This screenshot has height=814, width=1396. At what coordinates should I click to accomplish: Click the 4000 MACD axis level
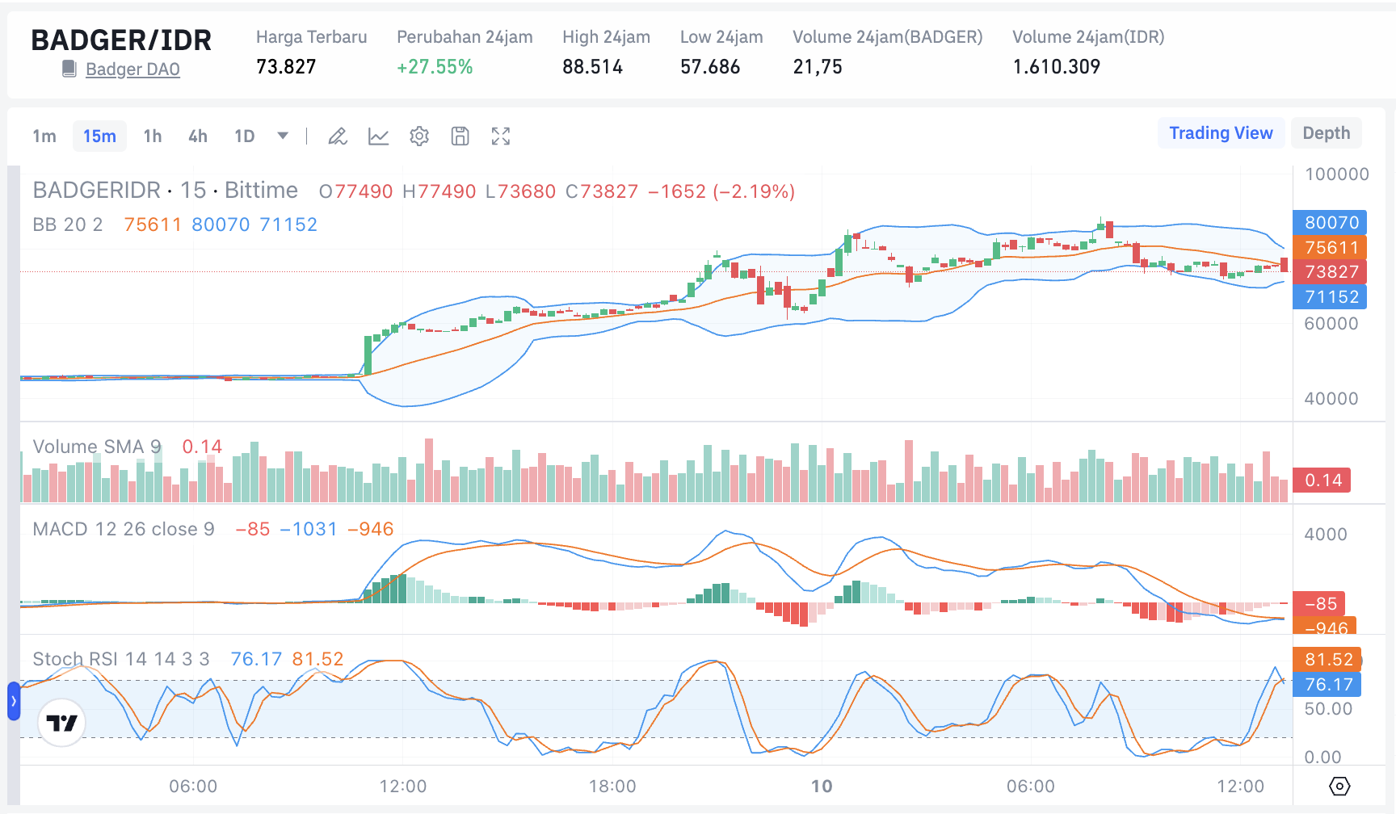coord(1326,535)
